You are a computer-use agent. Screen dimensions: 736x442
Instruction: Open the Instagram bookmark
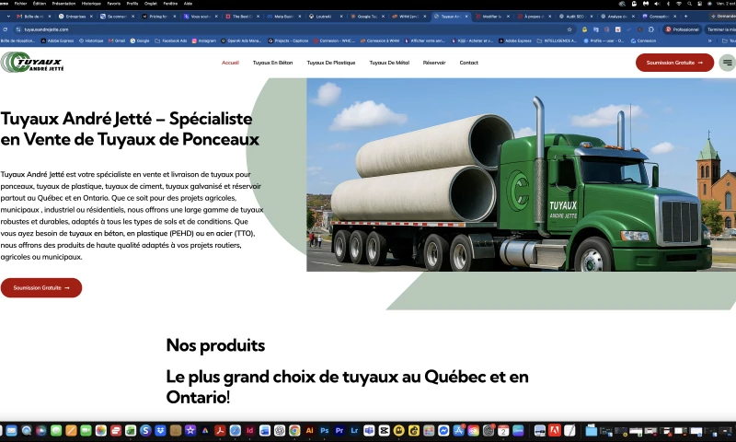pyautogui.click(x=203, y=41)
